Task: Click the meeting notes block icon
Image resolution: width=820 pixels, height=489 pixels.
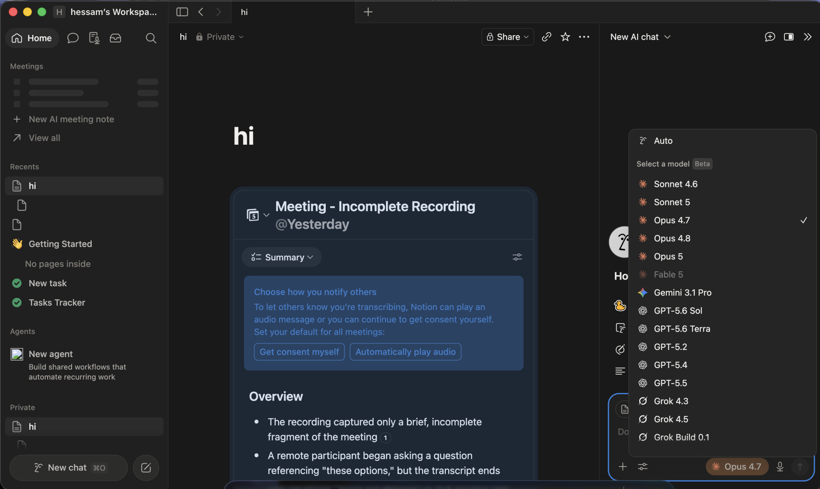Action: (253, 215)
